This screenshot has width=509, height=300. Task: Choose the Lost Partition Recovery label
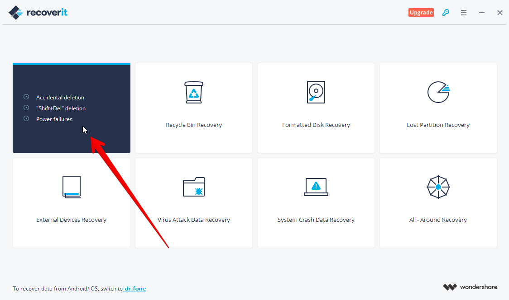click(x=438, y=125)
